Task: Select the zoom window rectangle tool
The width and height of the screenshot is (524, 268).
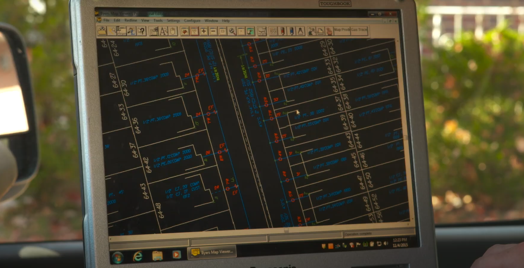Action: click(222, 31)
